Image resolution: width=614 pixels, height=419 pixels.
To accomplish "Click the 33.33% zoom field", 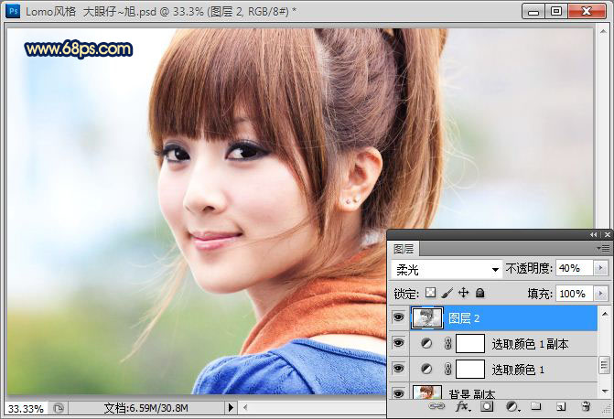I will coord(26,408).
